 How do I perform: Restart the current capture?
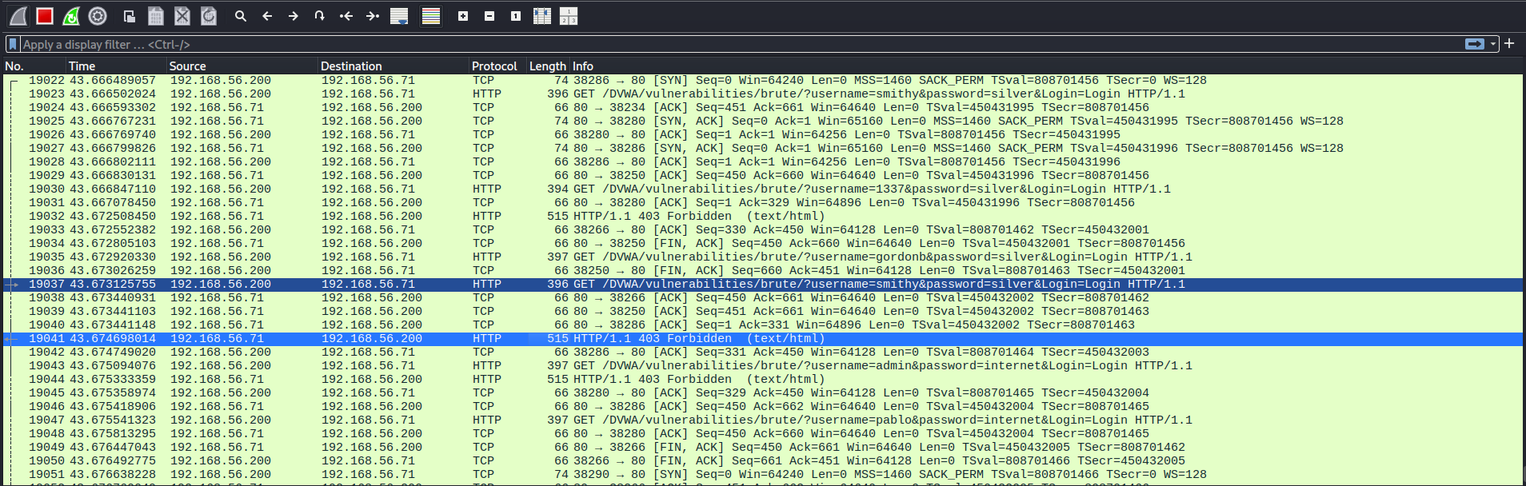coord(71,16)
